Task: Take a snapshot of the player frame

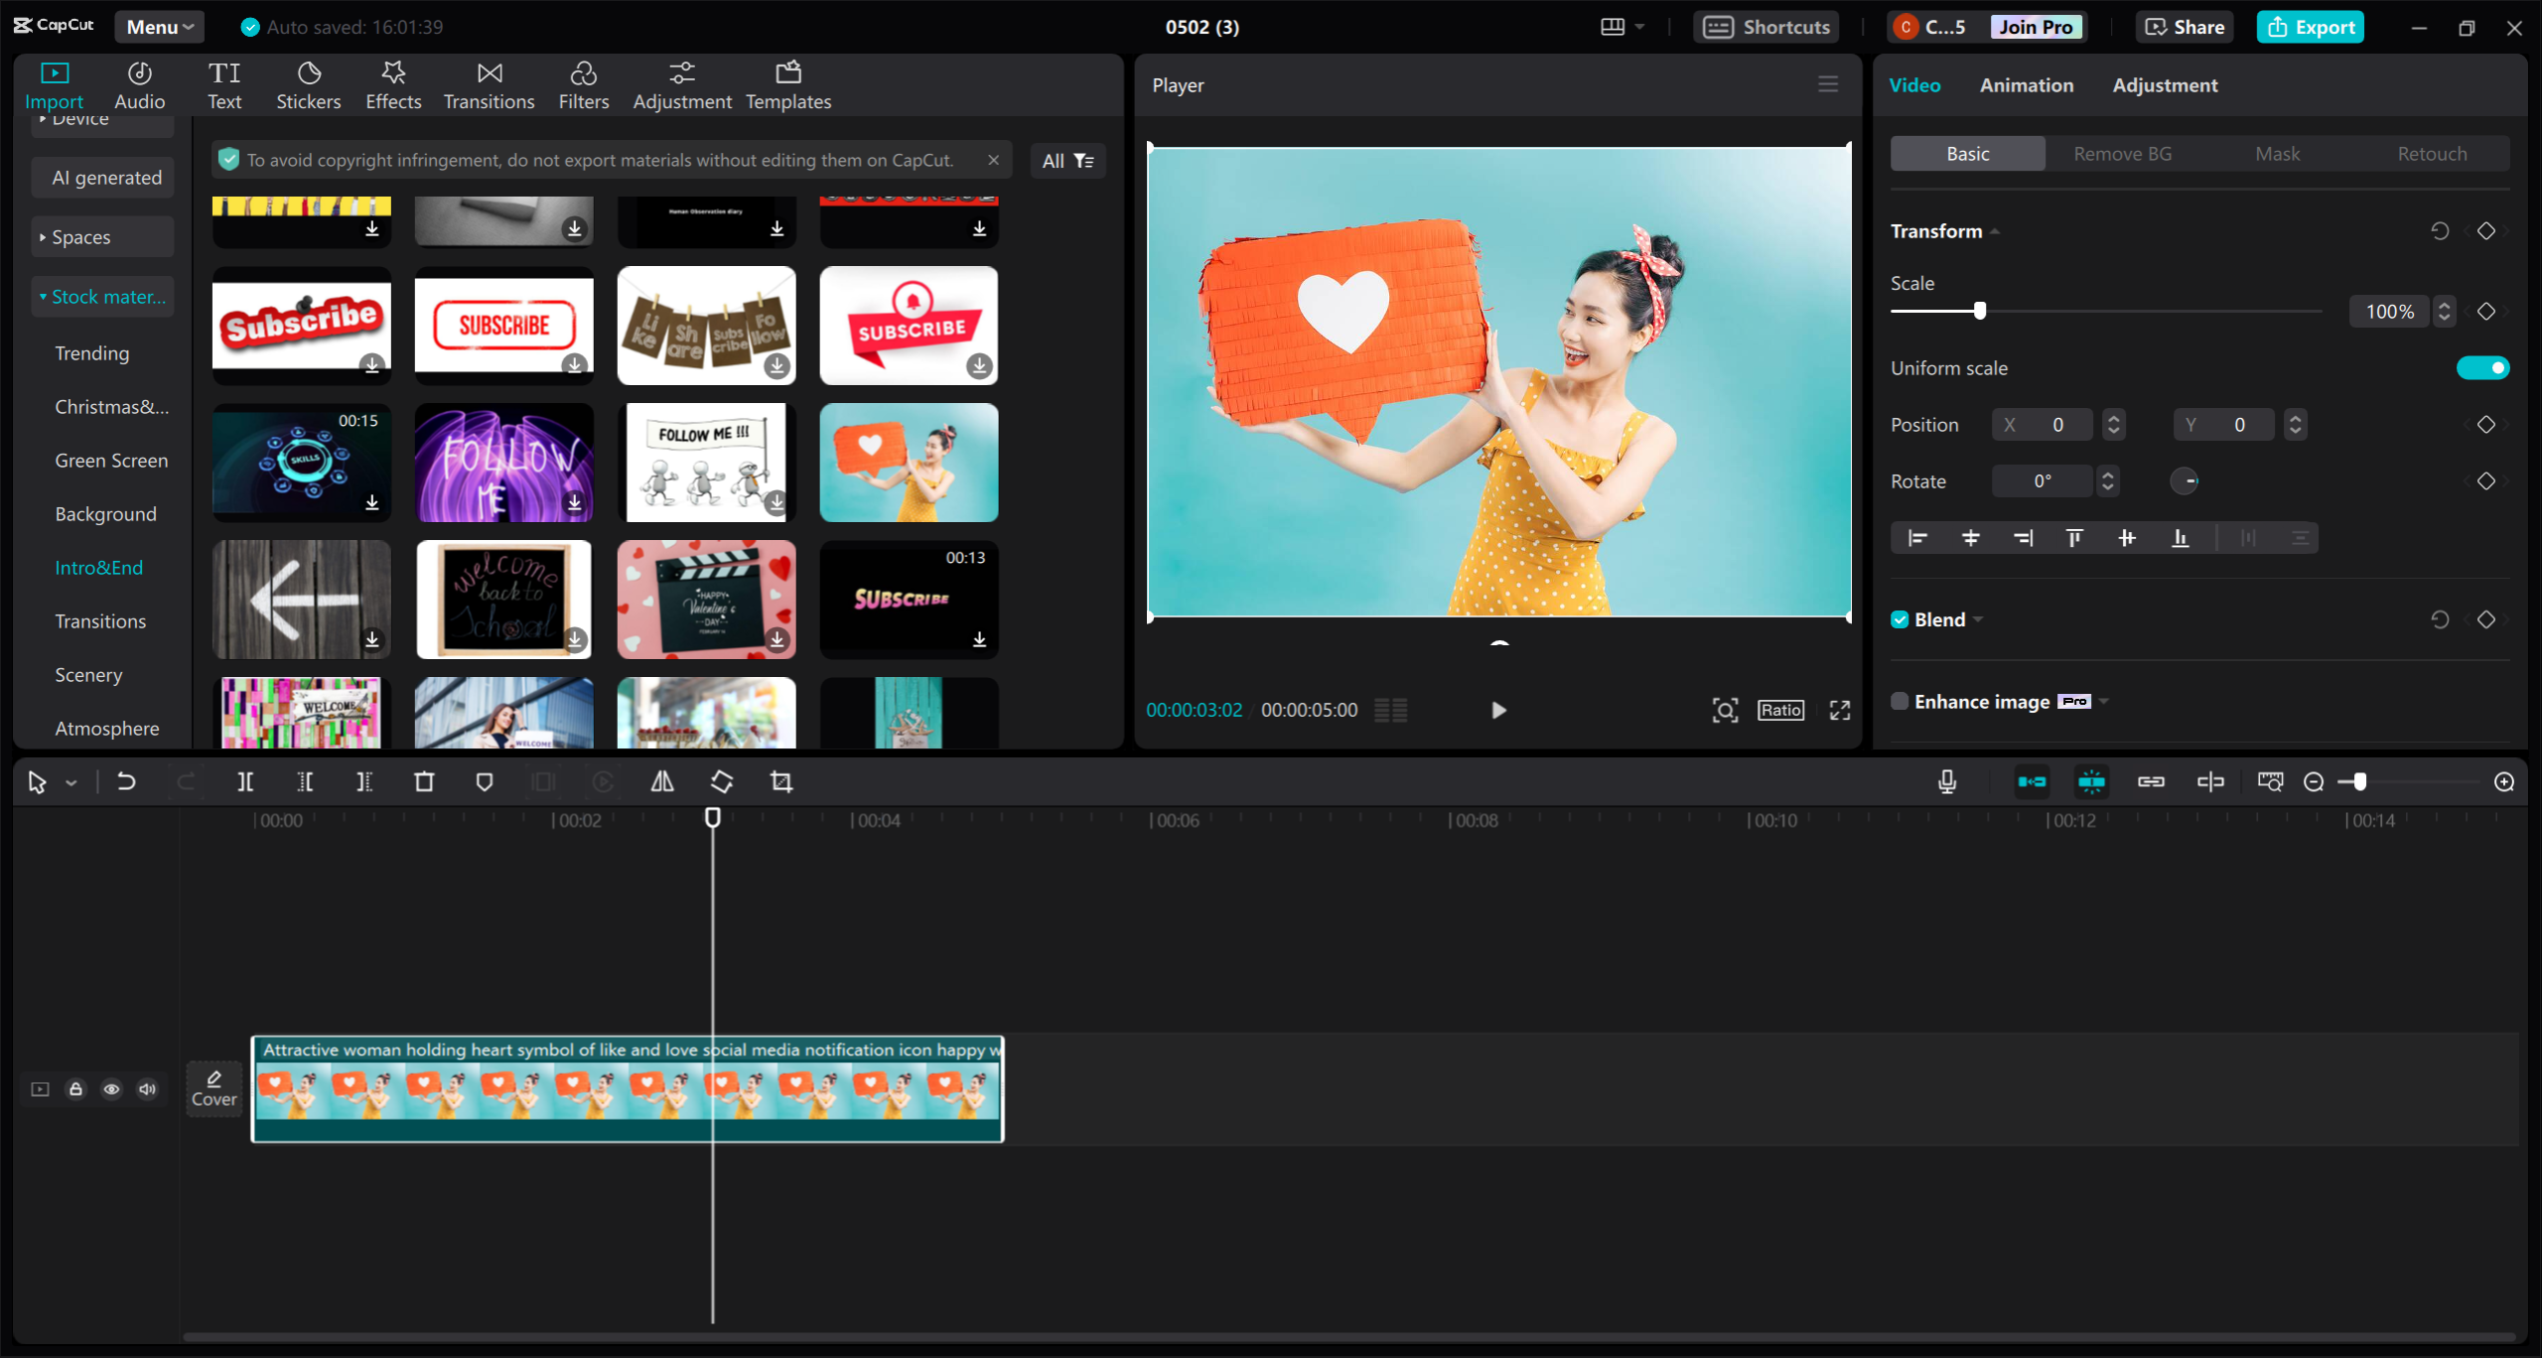Action: (x=1725, y=710)
